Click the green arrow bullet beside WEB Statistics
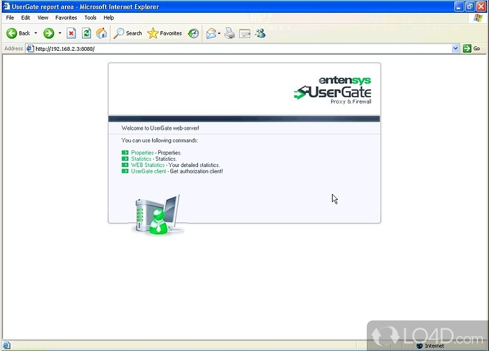The image size is (489, 351). pyautogui.click(x=125, y=165)
